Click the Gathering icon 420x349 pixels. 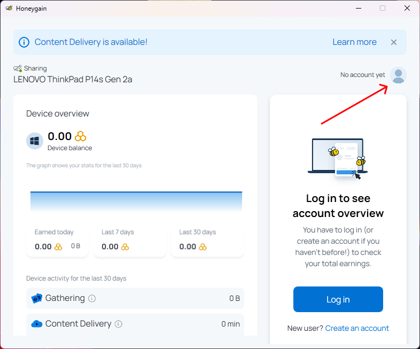(x=37, y=298)
